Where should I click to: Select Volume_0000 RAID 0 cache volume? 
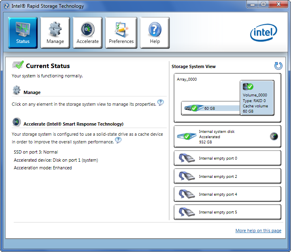257,98
